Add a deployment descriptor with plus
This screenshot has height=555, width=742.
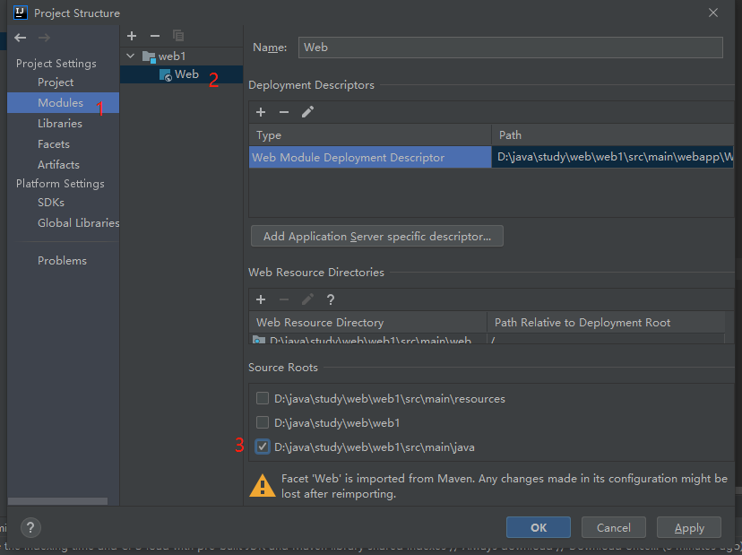pos(261,112)
